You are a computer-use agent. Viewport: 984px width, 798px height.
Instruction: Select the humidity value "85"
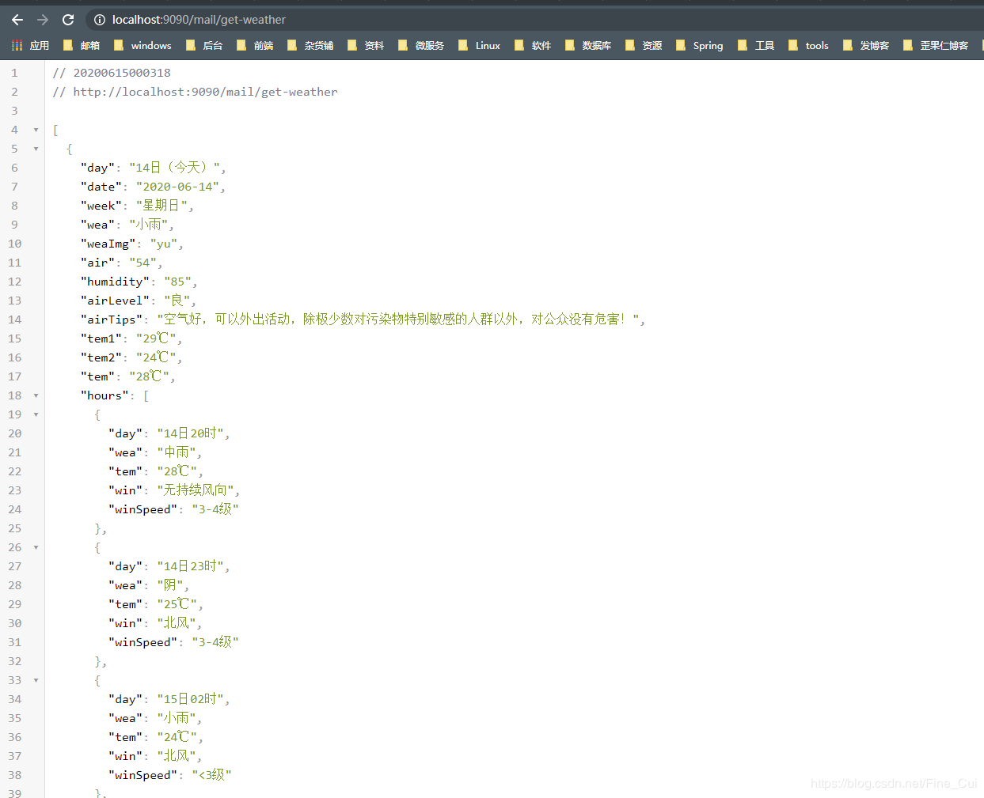pyautogui.click(x=177, y=282)
